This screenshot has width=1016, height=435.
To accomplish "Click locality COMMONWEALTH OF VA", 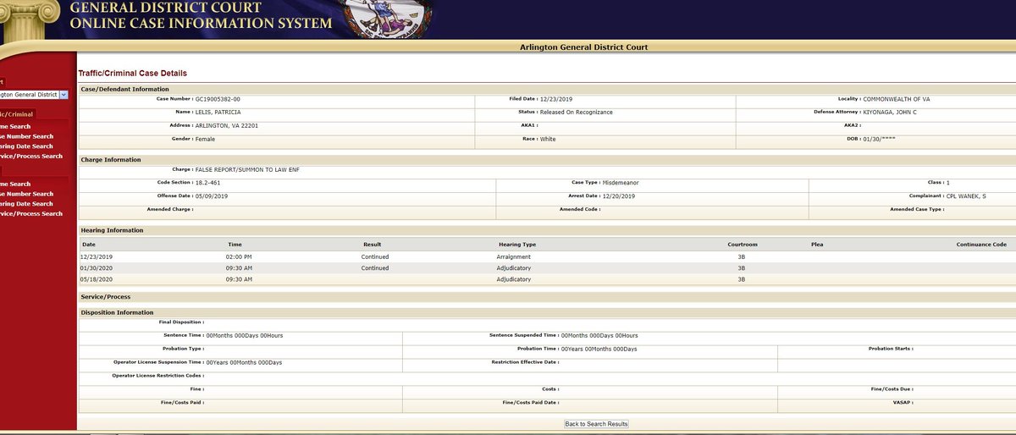I will 896,99.
